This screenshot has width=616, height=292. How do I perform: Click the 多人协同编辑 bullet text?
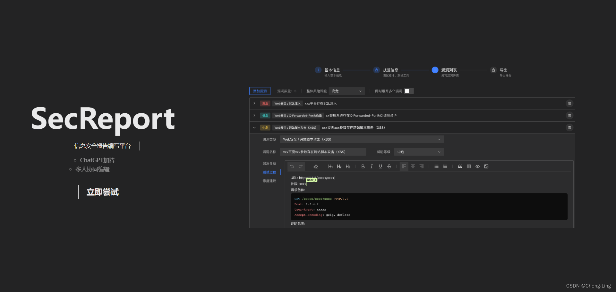(x=92, y=169)
